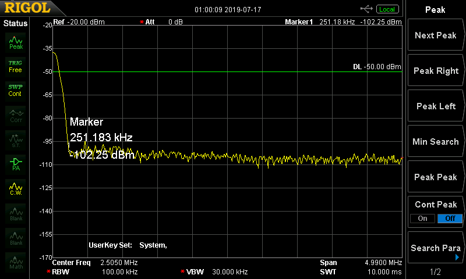Click the Search Para blue arrow
466x279 pixels.
[x=457, y=257]
